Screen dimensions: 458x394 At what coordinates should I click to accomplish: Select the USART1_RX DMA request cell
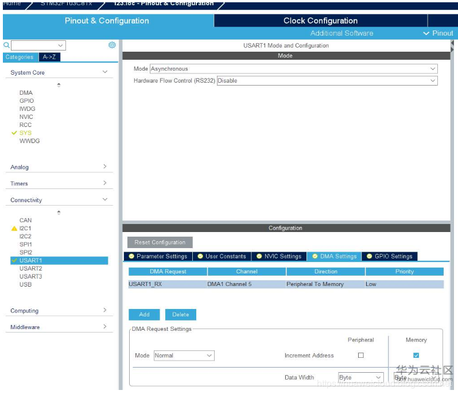coord(168,284)
